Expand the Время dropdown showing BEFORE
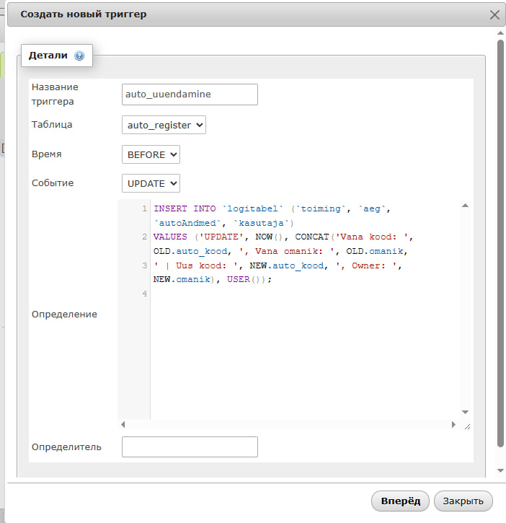Viewport: 506px width, 523px height. point(151,154)
